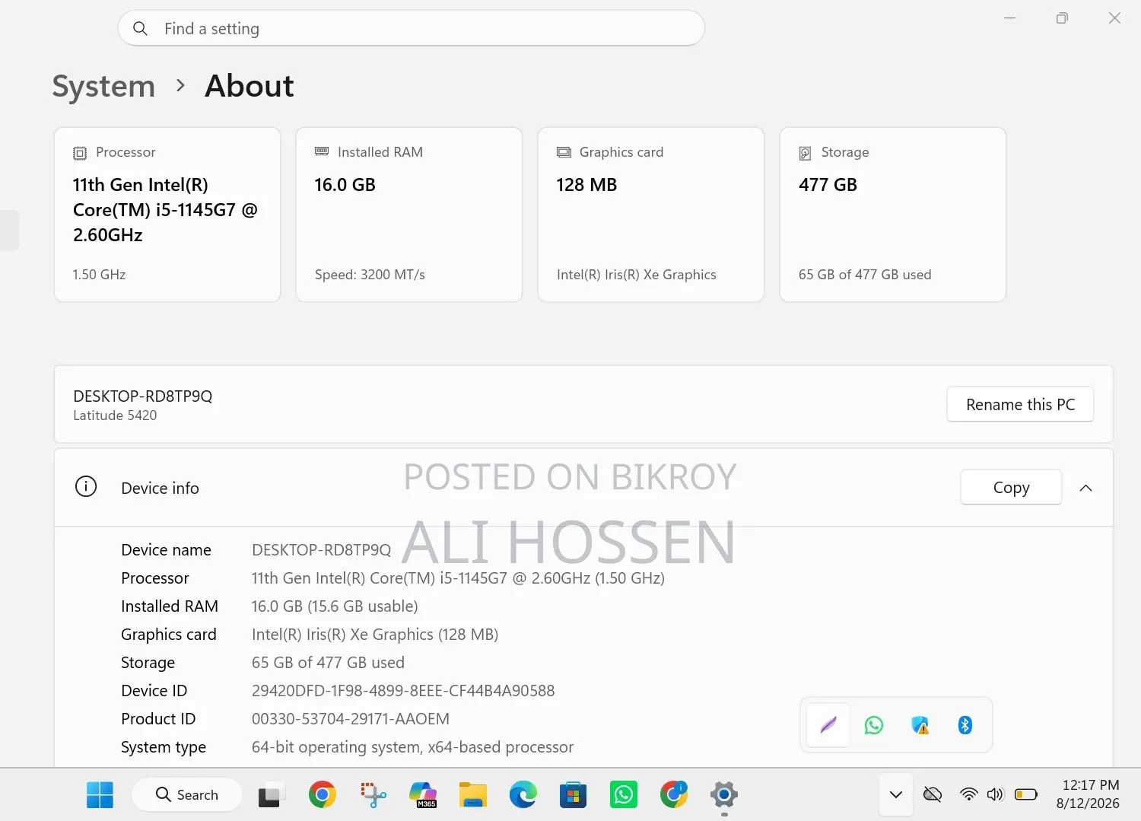This screenshot has width=1141, height=821.
Task: Open Task View from the taskbar
Action: (270, 795)
